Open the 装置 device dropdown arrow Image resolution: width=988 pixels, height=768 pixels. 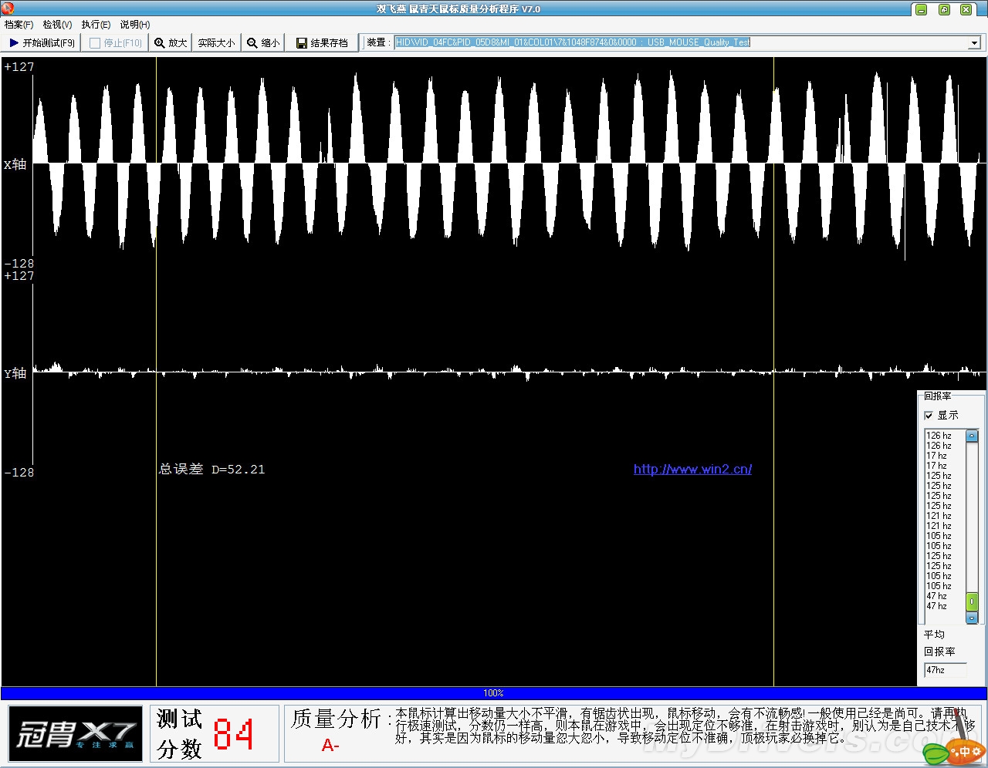tap(974, 43)
